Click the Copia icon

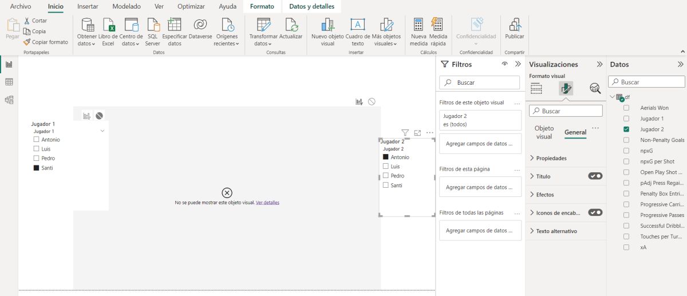(27, 31)
